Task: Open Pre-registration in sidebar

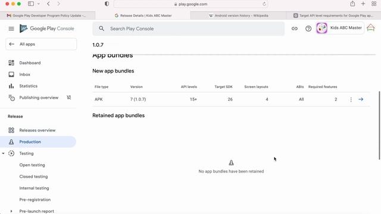Action: tap(35, 200)
